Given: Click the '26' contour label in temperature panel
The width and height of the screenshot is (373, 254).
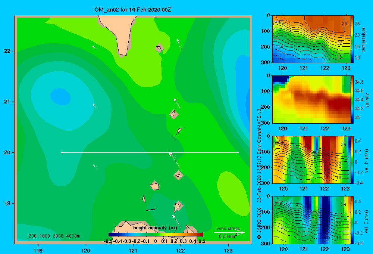Looking at the screenshot, I should [344, 24].
